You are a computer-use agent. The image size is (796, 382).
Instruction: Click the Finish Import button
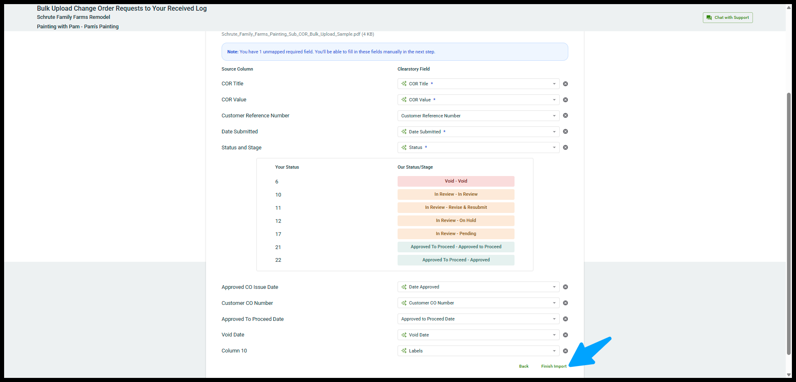(x=554, y=366)
